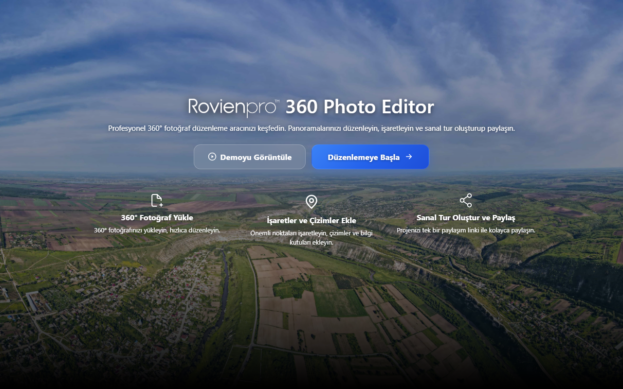Click the 360 Photo Editor title text

(x=360, y=107)
